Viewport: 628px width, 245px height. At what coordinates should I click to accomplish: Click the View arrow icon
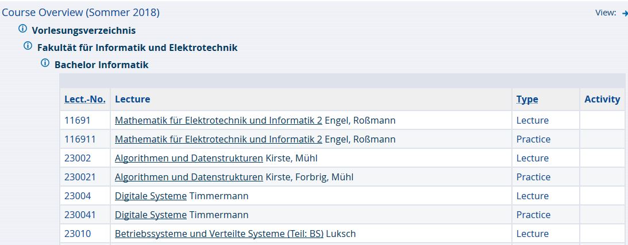coord(625,13)
